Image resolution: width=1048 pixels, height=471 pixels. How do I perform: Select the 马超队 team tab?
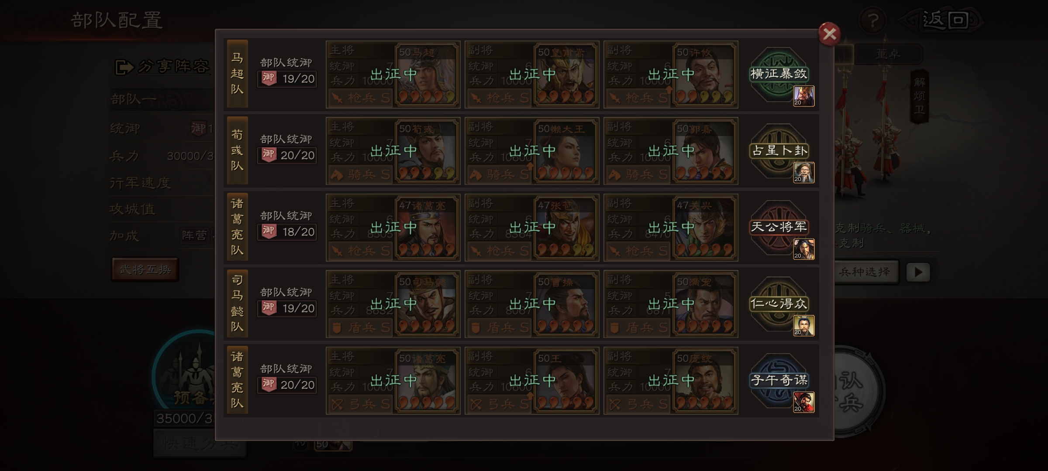point(237,74)
